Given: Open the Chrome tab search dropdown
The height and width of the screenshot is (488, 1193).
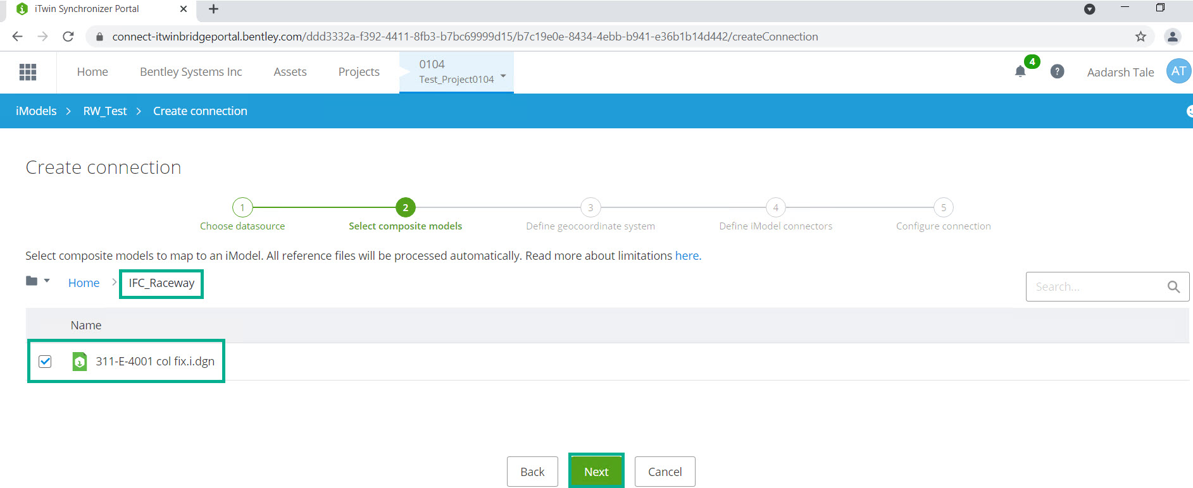Looking at the screenshot, I should [x=1090, y=9].
